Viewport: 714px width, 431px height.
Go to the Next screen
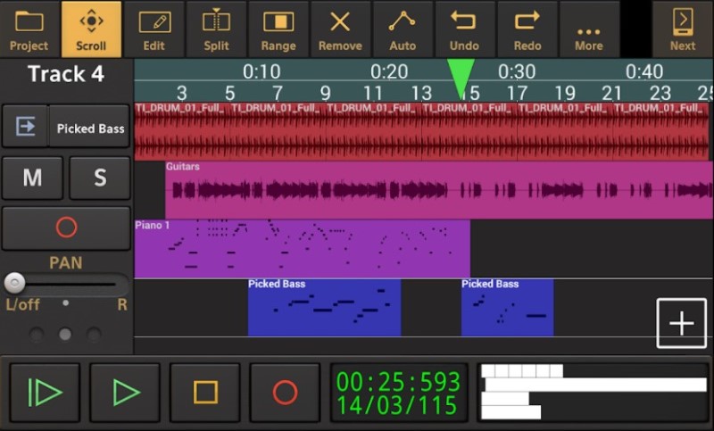tap(683, 29)
